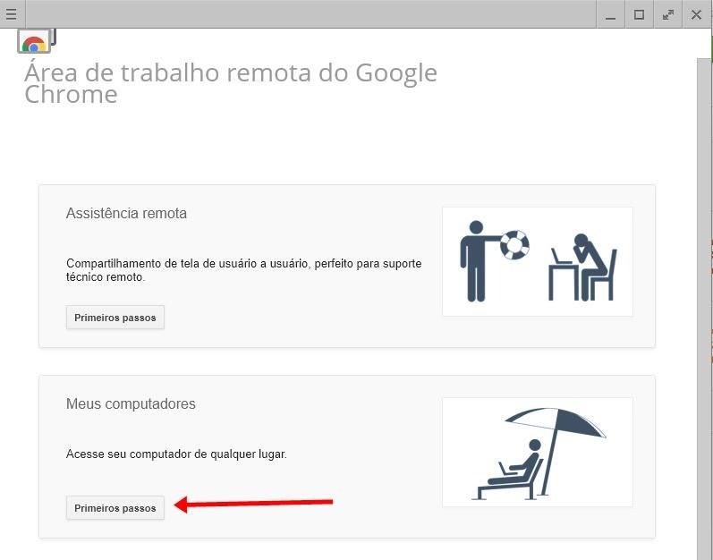Click the Chrome Remote Desktop logo

[x=36, y=43]
